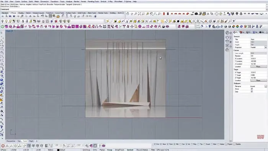Click the target Location Place button
Viewport: 268px width, 151px height.
coord(258,80)
